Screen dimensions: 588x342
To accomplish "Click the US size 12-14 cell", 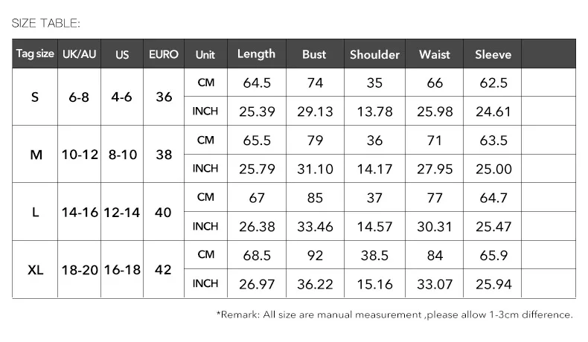I will tap(122, 213).
